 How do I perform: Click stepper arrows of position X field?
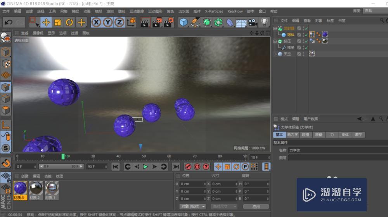pyautogui.click(x=204, y=184)
